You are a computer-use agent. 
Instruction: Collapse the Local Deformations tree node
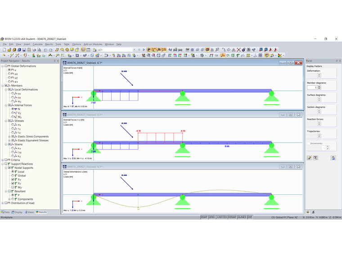pos(6,89)
